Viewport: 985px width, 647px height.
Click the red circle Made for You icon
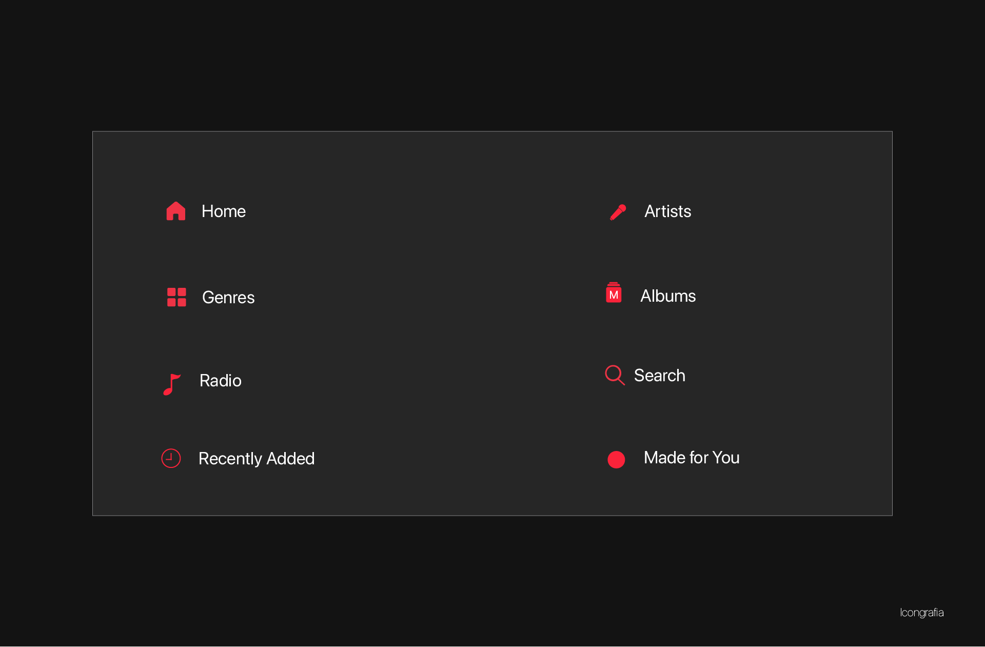(x=616, y=459)
